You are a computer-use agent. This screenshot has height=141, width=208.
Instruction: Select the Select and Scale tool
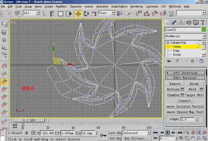94,14
